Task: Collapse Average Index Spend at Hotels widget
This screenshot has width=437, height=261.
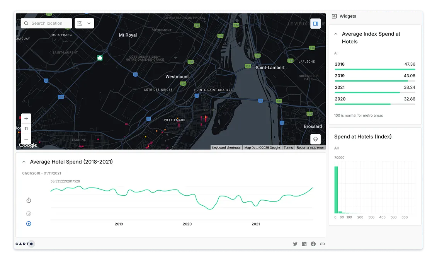Action: point(336,34)
